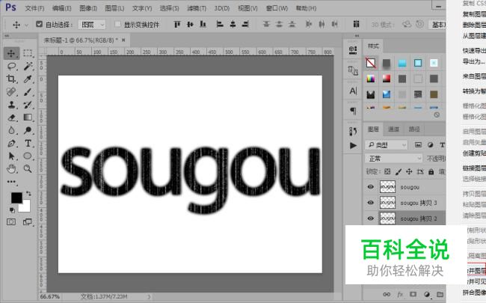Toggle lock position icon
The width and height of the screenshot is (486, 303).
pos(409,171)
